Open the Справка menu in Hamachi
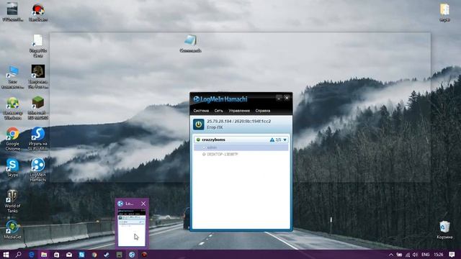 click(262, 111)
